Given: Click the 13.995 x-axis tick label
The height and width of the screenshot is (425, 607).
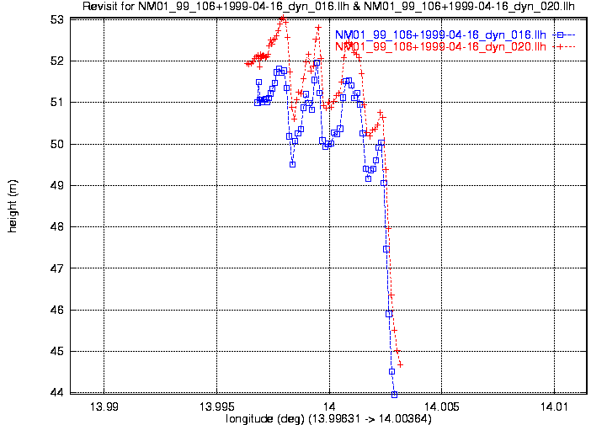Looking at the screenshot, I should [216, 406].
